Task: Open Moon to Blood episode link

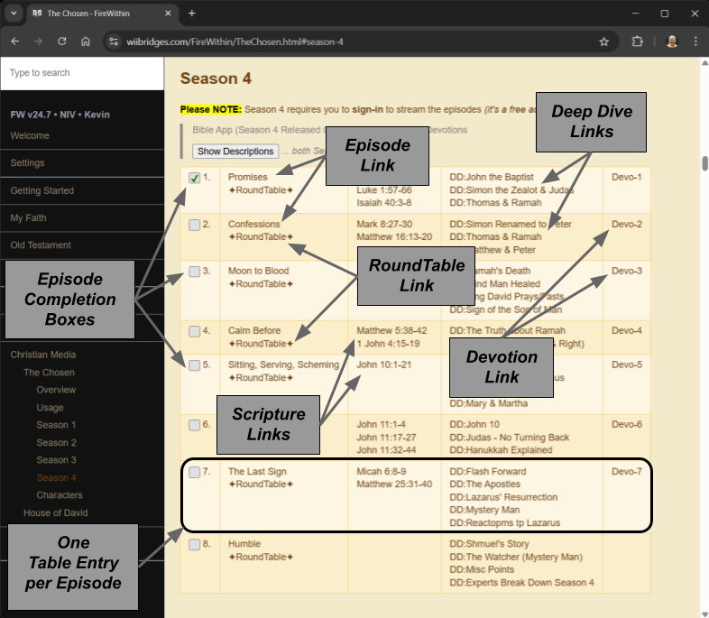Action: (x=258, y=271)
